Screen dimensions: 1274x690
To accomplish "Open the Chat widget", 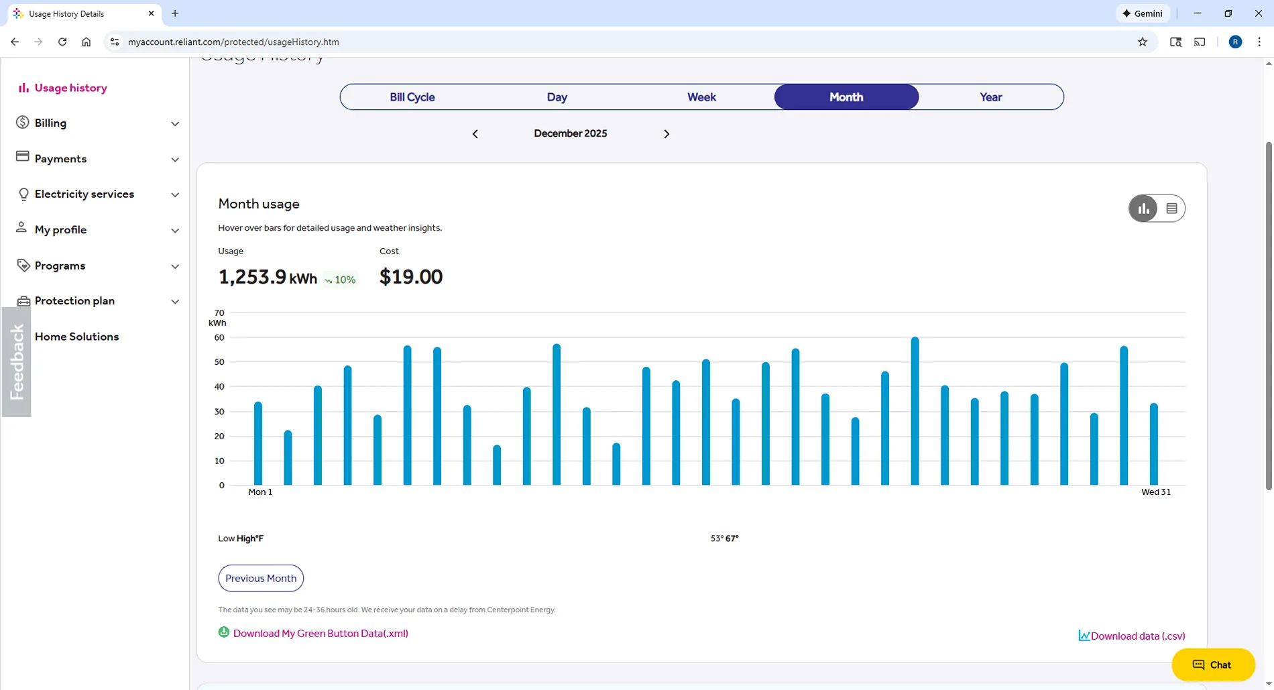I will pyautogui.click(x=1212, y=665).
